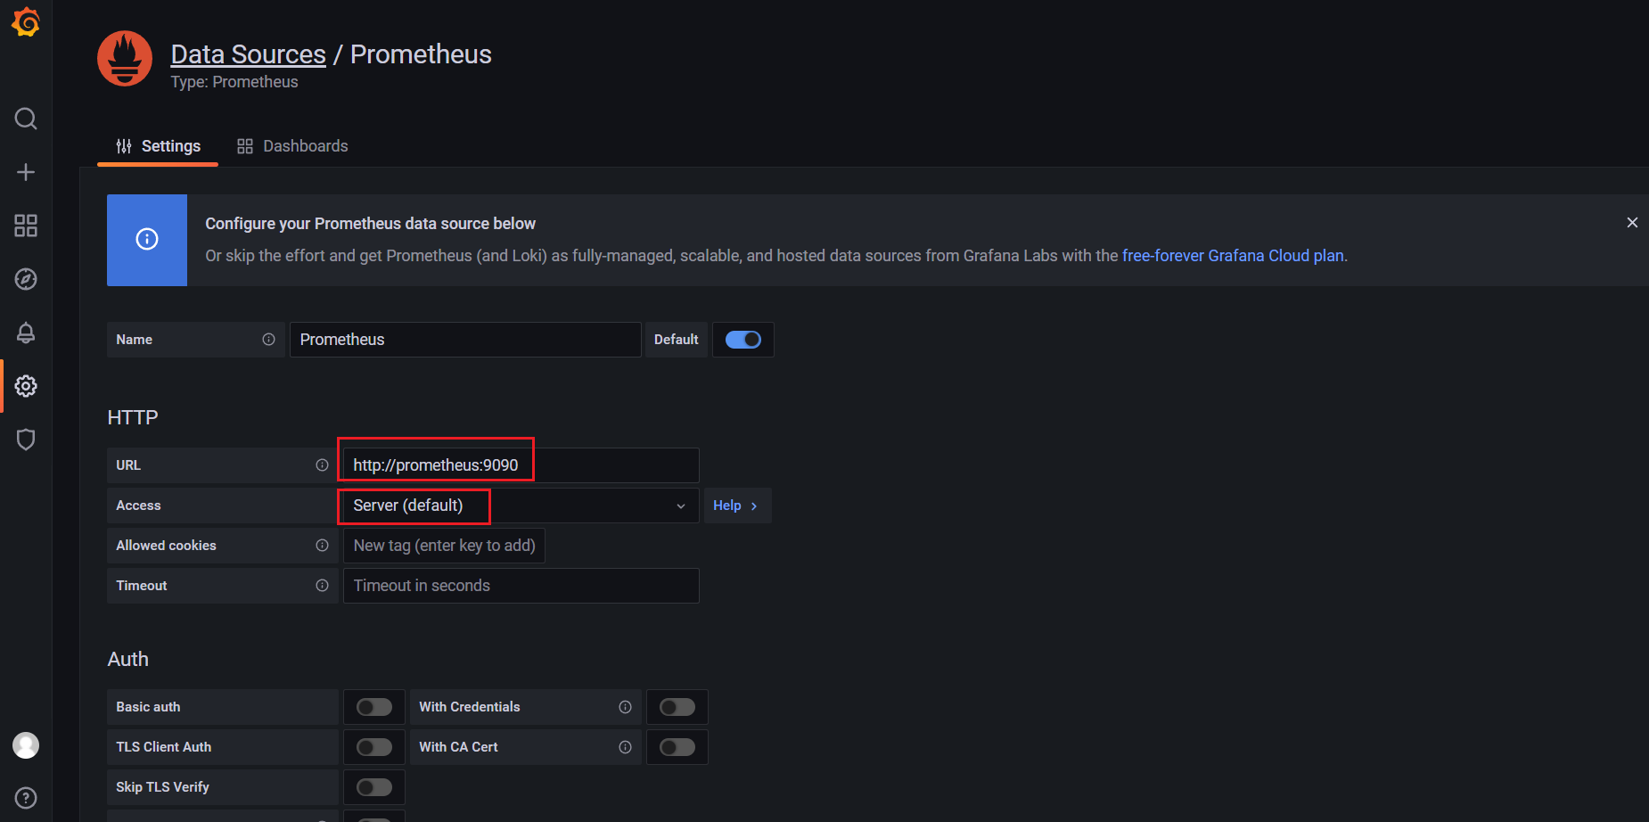Click the banner heading Configure your Prometheus data source
The height and width of the screenshot is (822, 1649).
371,224
